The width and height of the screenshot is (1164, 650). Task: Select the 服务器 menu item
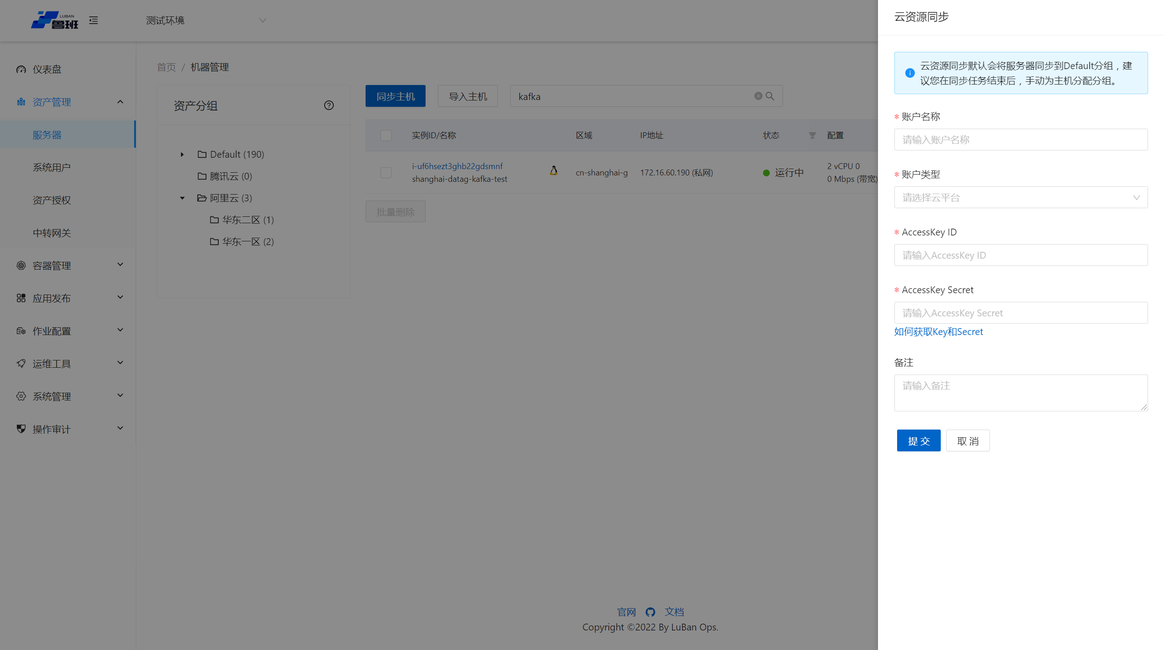coord(68,135)
